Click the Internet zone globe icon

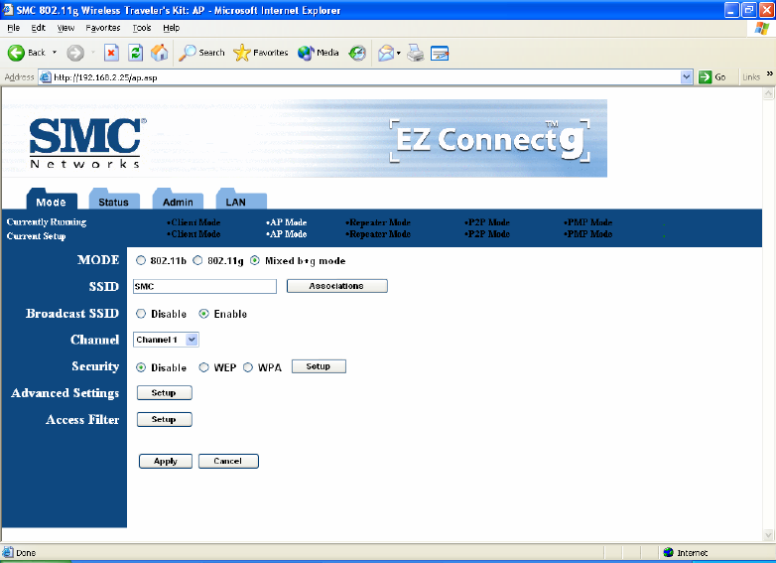pos(669,552)
